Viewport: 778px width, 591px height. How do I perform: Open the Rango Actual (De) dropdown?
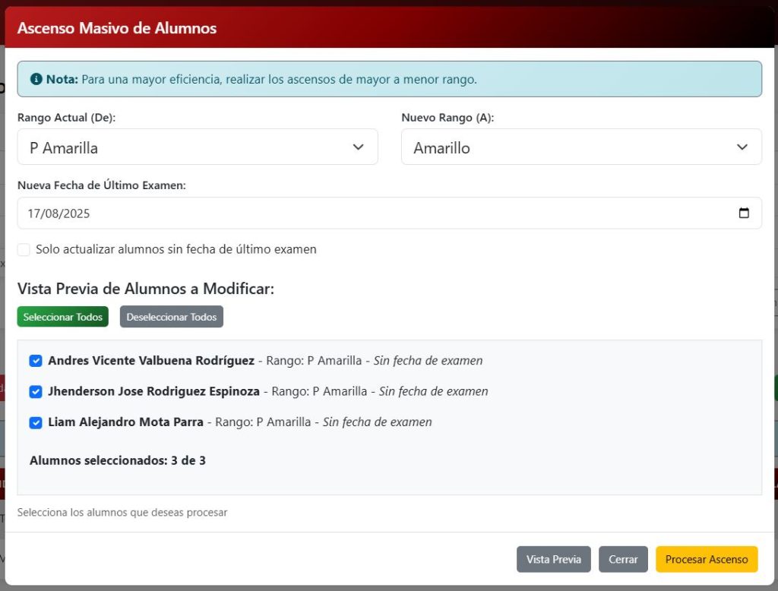pos(198,147)
